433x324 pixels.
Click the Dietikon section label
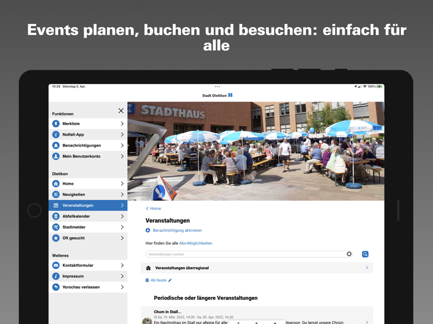pyautogui.click(x=60, y=174)
